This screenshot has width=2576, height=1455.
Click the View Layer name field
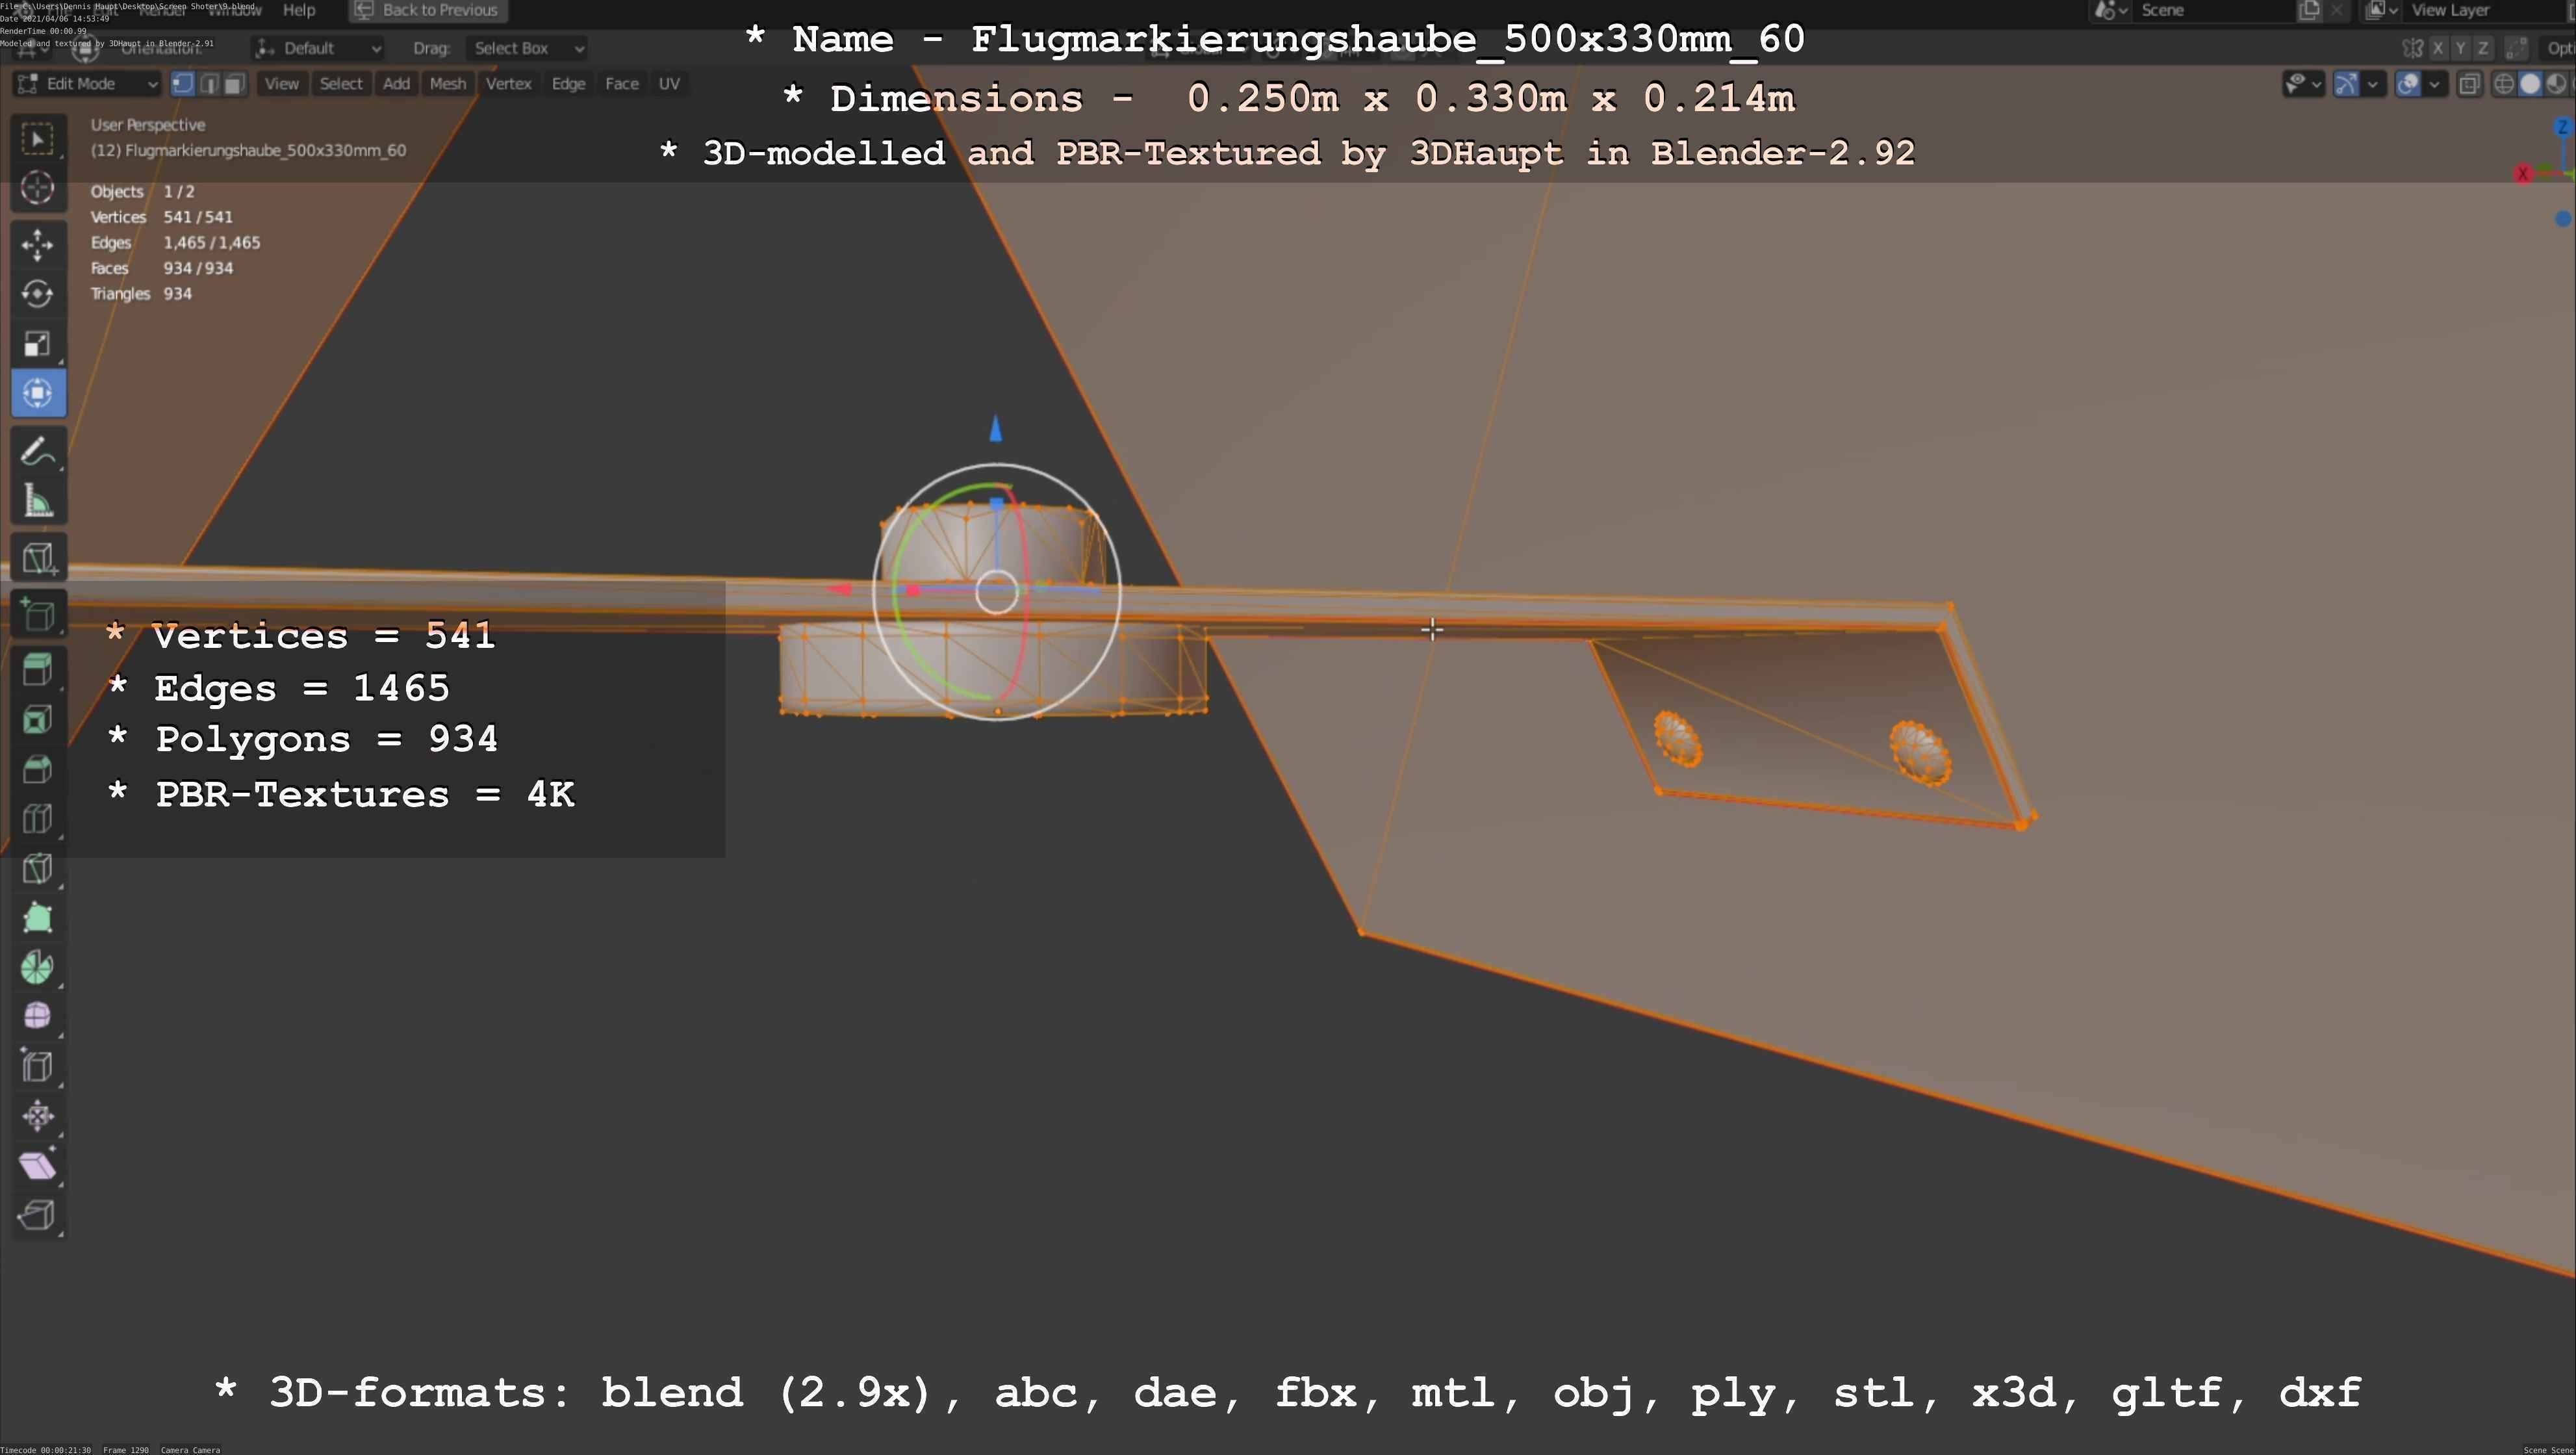(x=2485, y=10)
